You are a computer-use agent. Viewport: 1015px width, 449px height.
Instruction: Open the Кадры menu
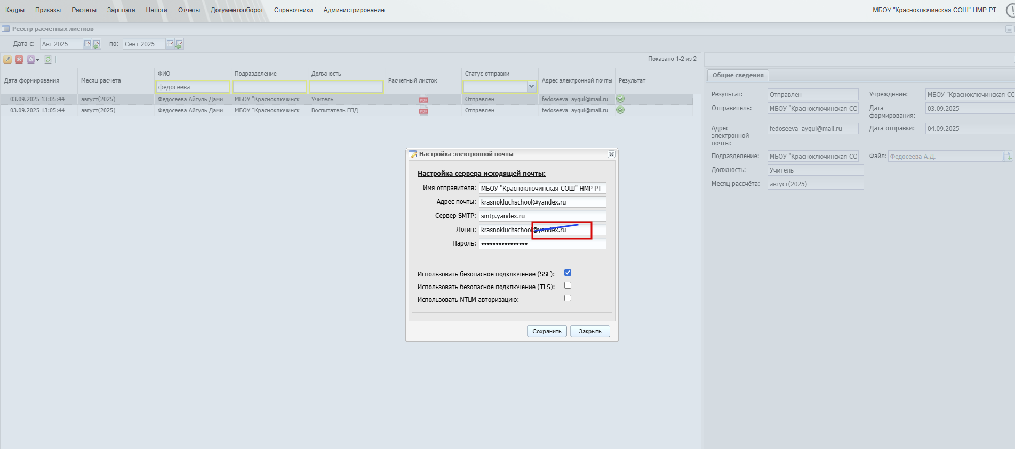pos(15,10)
